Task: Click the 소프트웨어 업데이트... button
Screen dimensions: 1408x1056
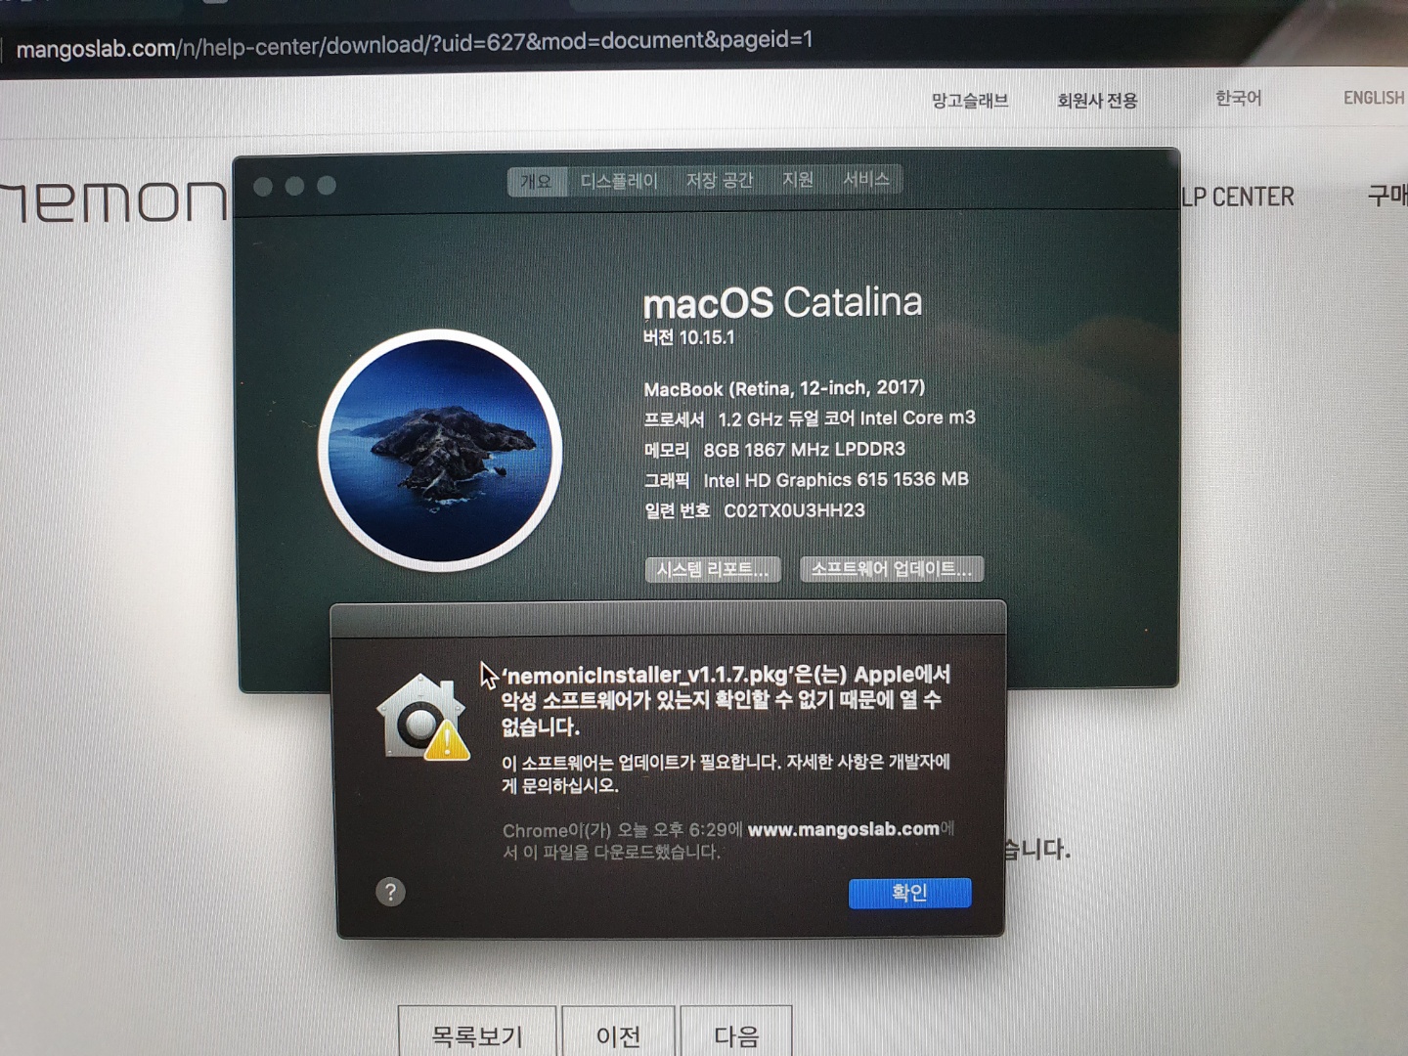Action: pyautogui.click(x=892, y=568)
